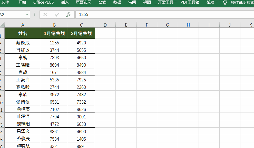Open the 视图 ribbon tab
Viewport: 254px width, 148px height.
pyautogui.click(x=147, y=2)
